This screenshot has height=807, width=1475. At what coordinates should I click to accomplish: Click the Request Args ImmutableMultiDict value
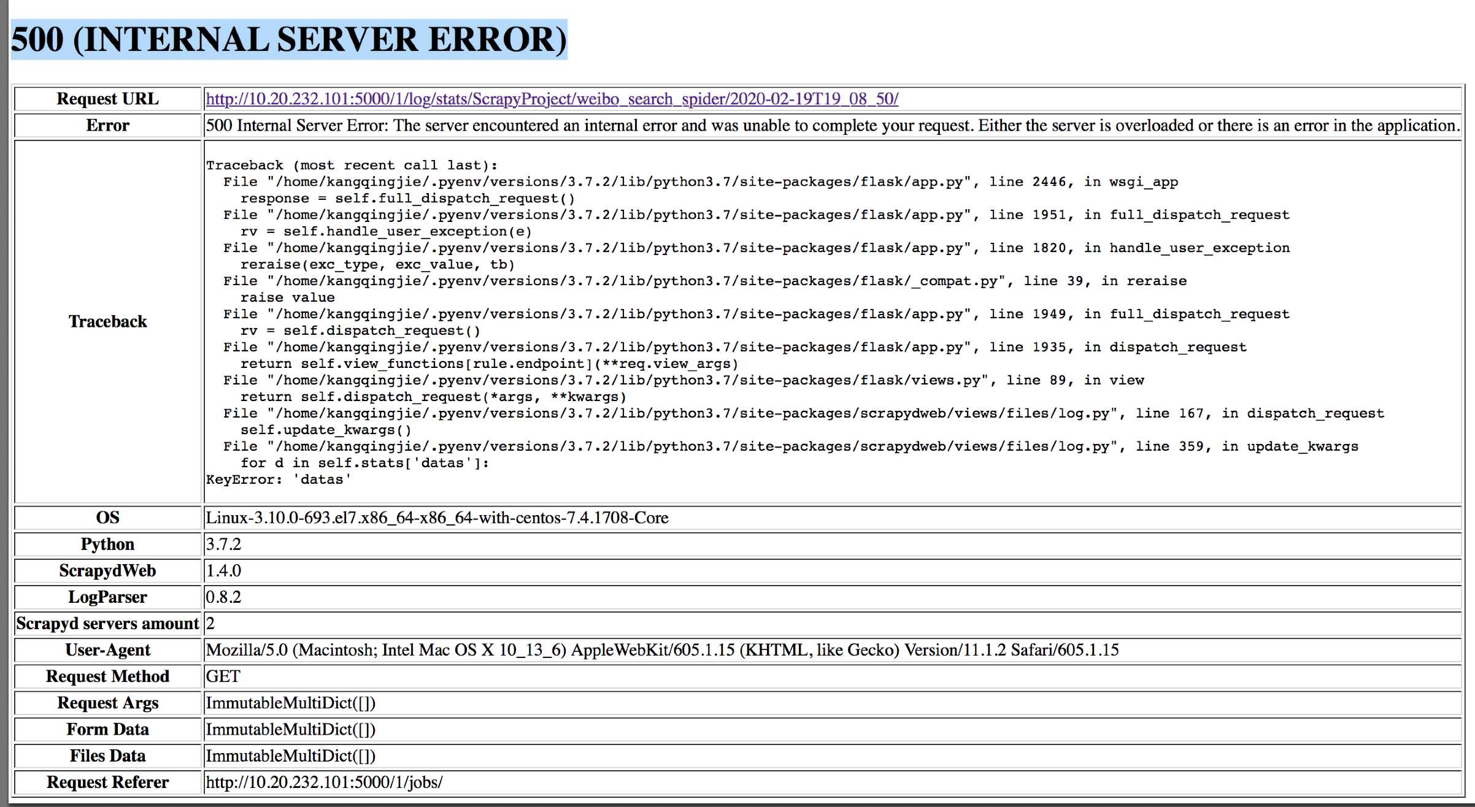coord(291,702)
